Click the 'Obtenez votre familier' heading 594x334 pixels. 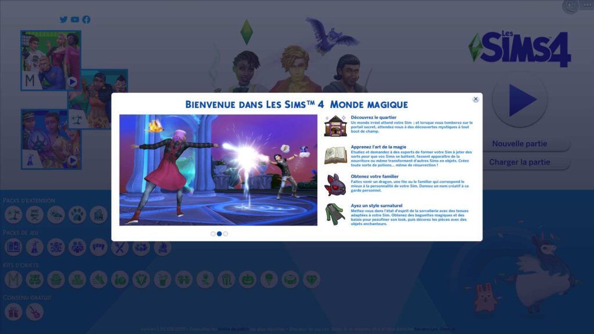point(375,176)
